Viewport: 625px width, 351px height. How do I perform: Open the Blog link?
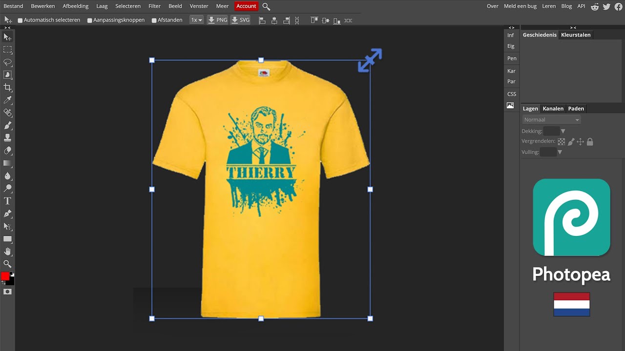coord(566,6)
